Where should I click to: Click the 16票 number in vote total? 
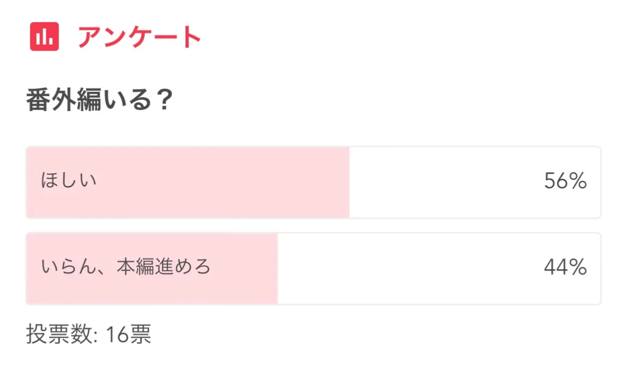point(128,335)
